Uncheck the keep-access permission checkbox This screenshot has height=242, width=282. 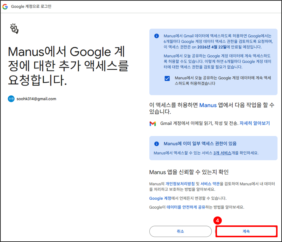tap(167, 78)
